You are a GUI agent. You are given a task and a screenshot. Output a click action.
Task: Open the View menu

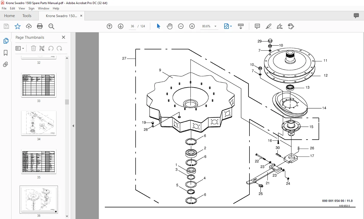pyautogui.click(x=22, y=8)
